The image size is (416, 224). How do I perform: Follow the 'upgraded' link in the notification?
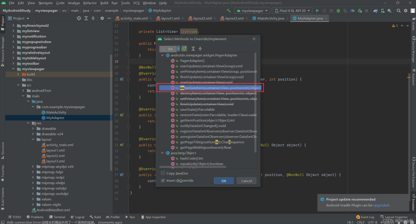pos(381,205)
